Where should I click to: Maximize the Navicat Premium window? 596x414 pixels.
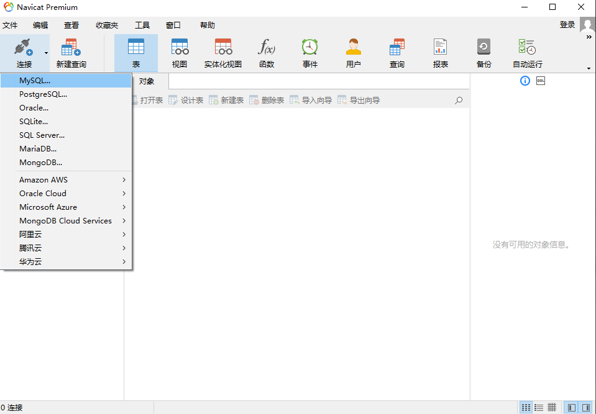click(552, 7)
